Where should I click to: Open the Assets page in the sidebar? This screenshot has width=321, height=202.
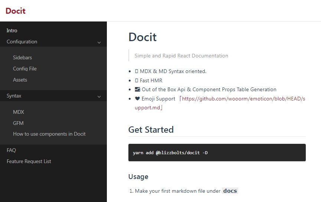(x=20, y=80)
